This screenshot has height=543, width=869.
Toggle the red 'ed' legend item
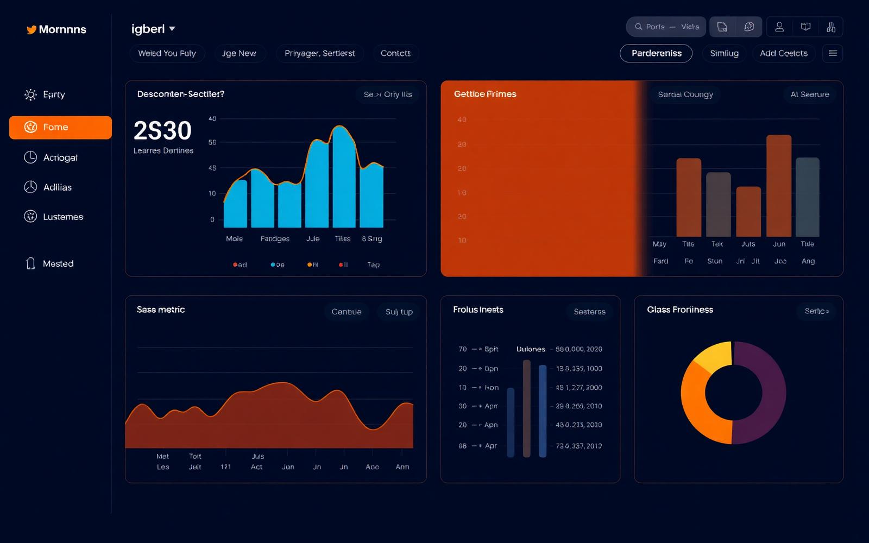240,265
